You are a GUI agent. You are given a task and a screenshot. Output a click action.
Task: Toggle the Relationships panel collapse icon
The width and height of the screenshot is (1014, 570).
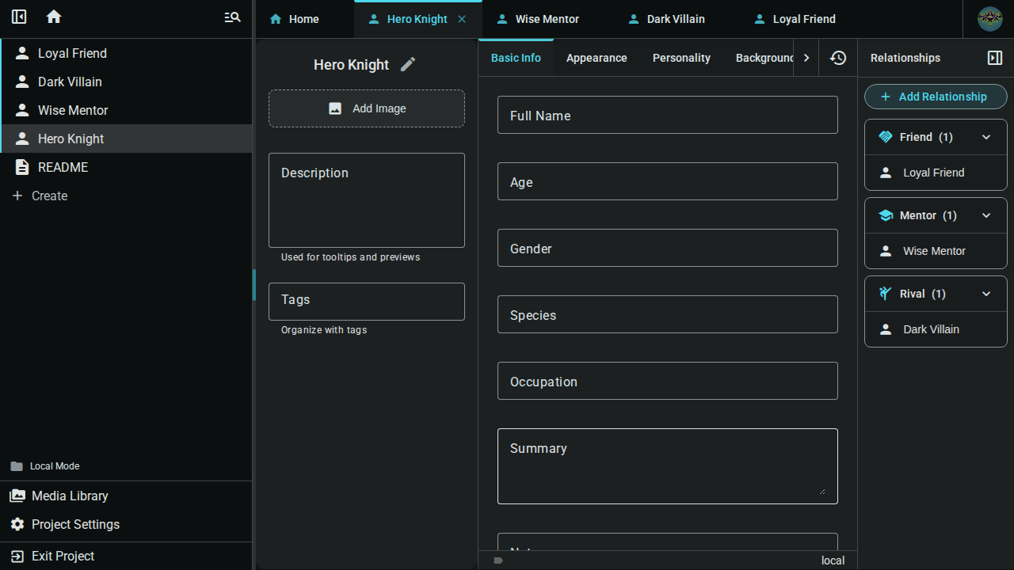[x=995, y=58]
